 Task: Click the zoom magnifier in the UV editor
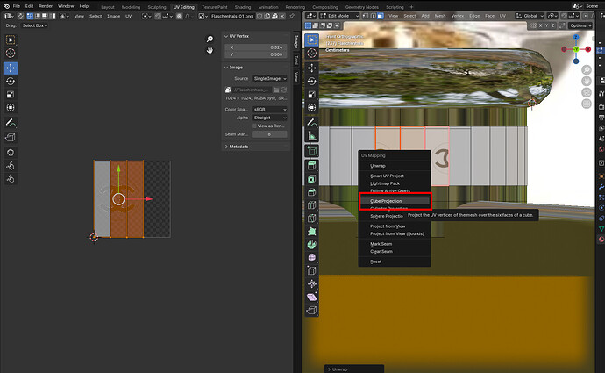point(210,39)
